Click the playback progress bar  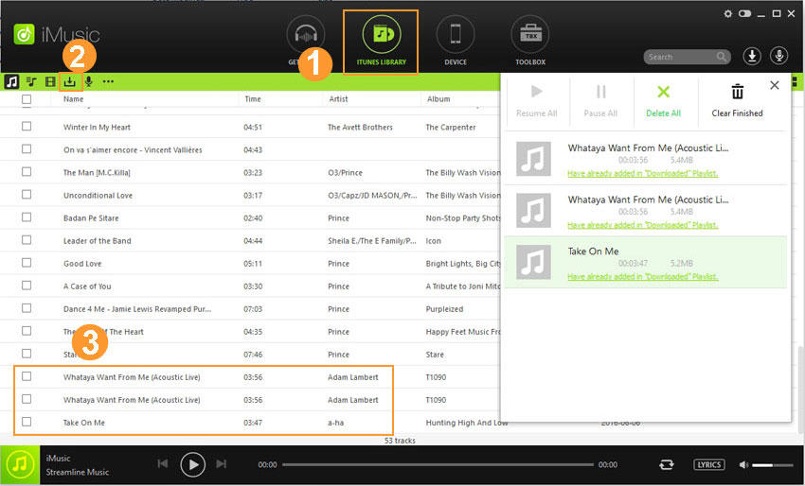point(438,464)
